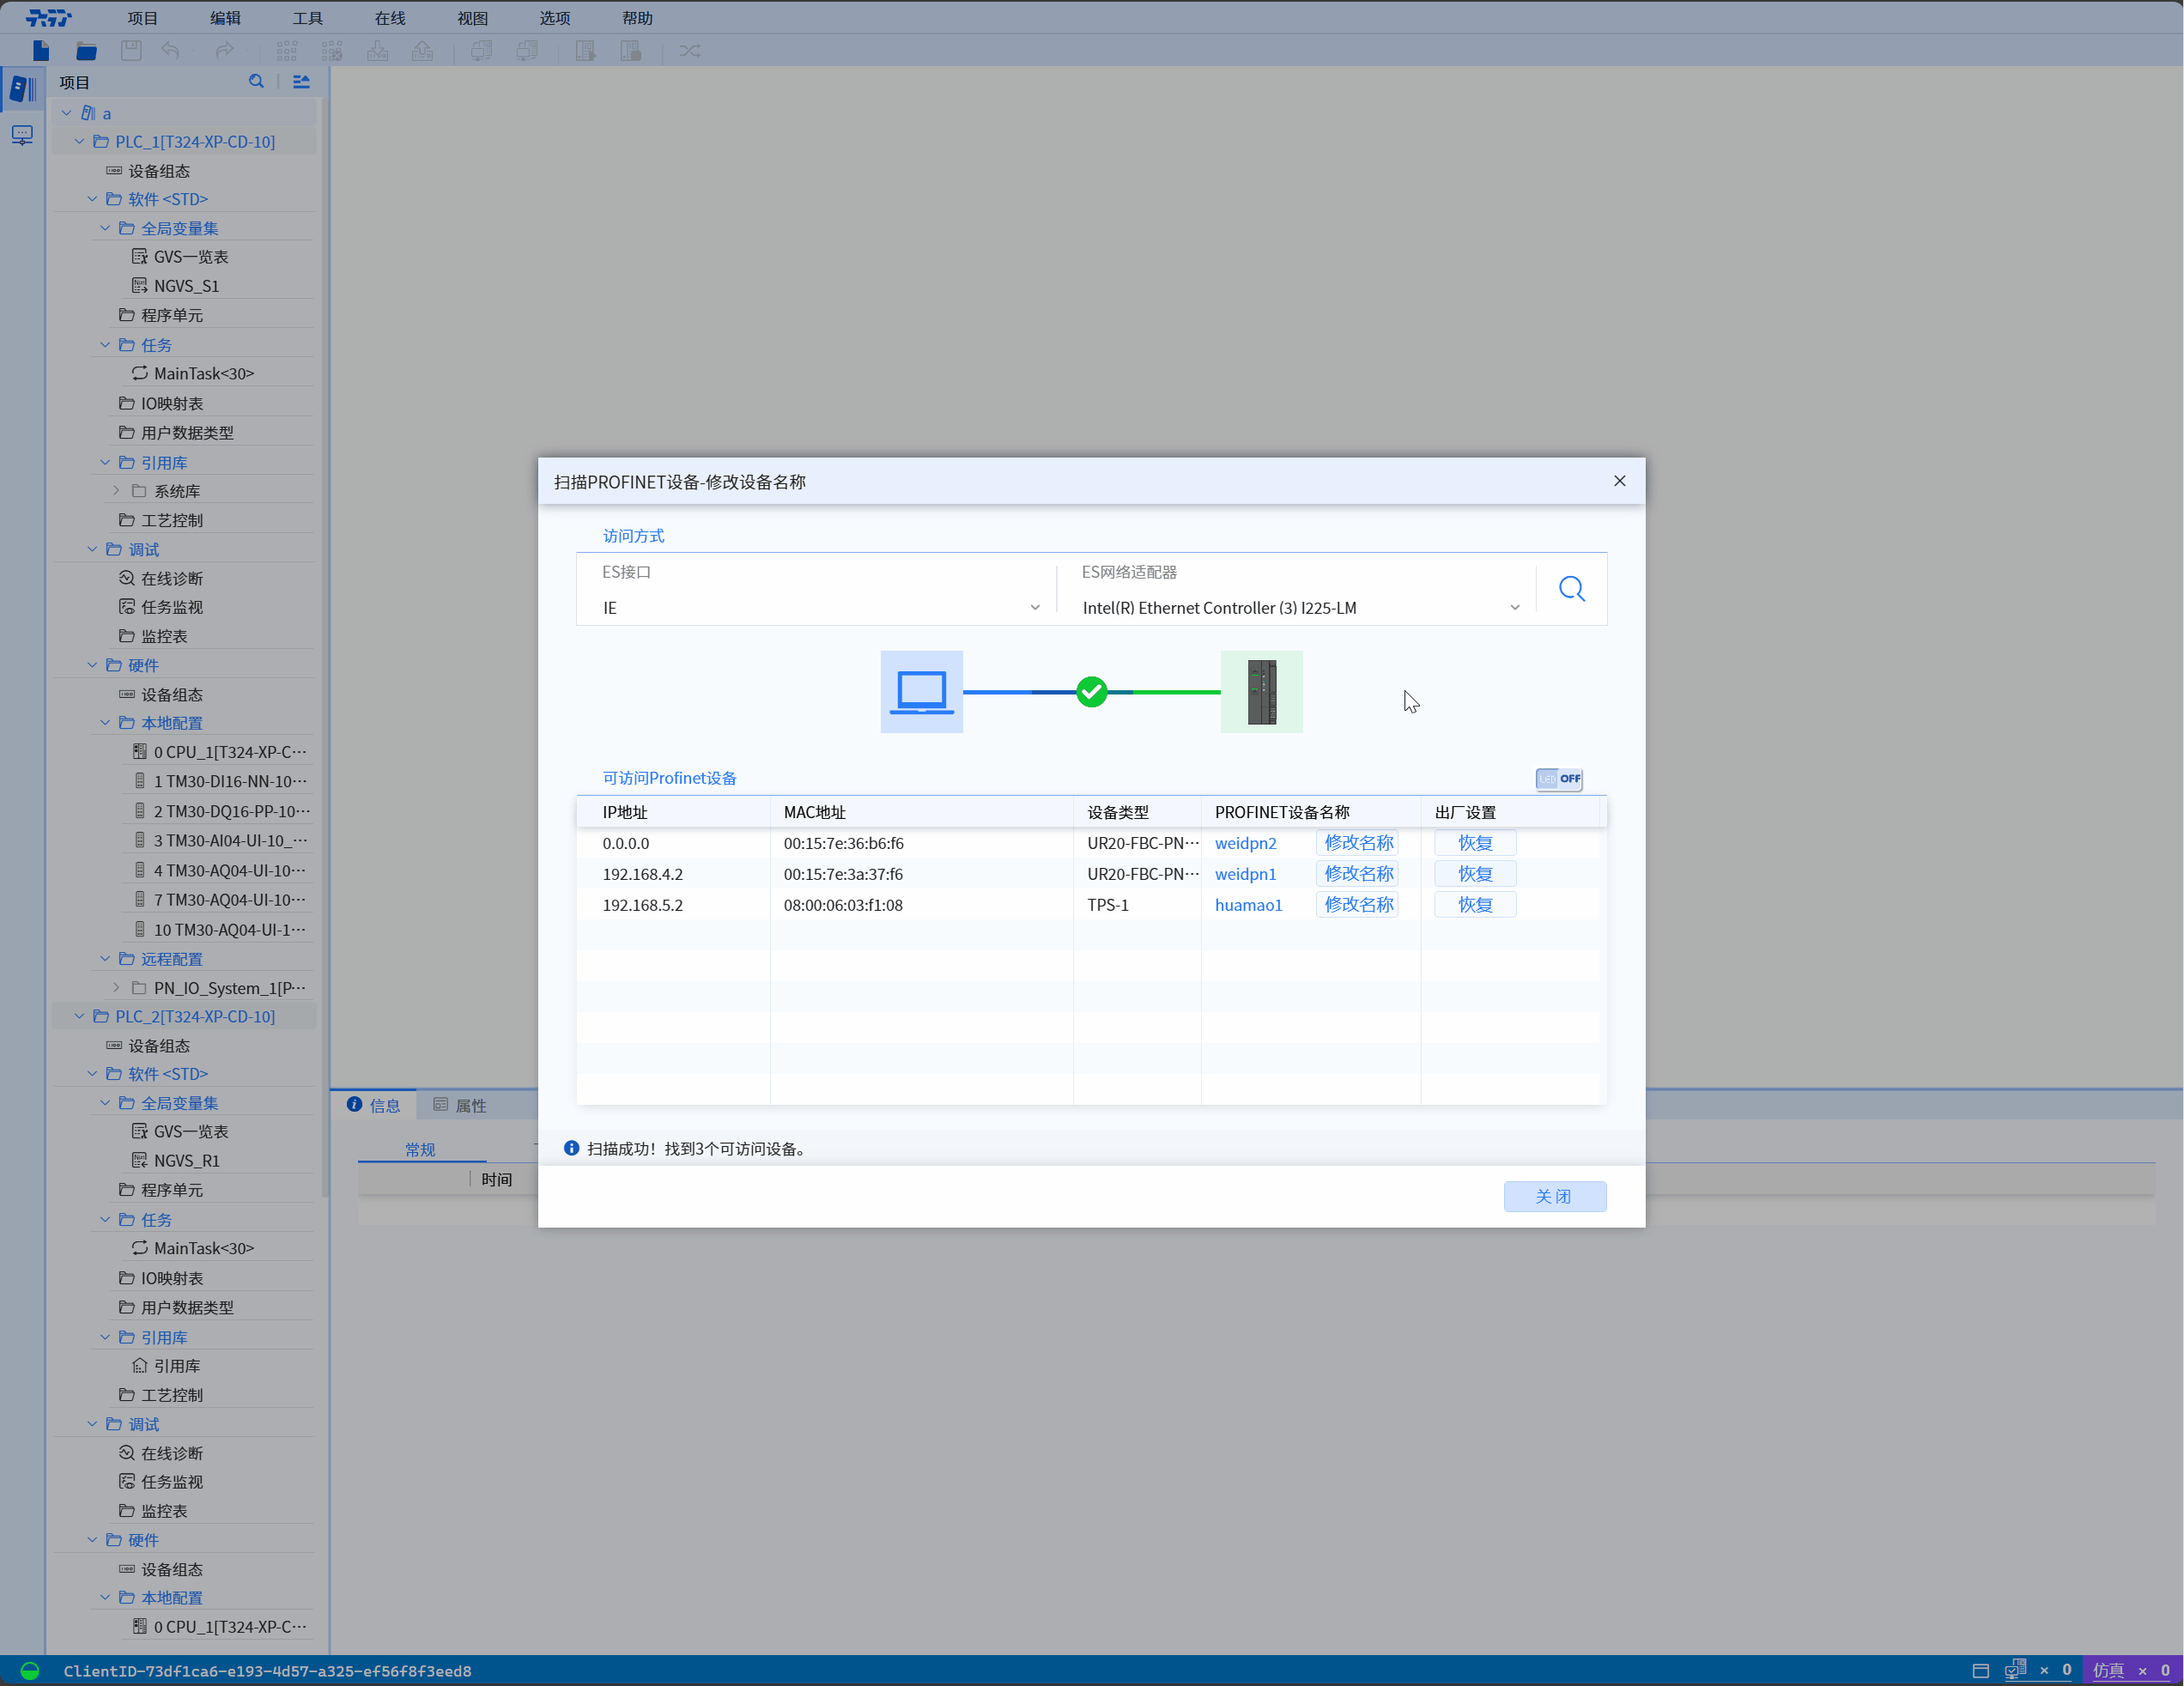Click the monitor panel sidebar icon
The width and height of the screenshot is (2184, 1686).
coord(22,135)
